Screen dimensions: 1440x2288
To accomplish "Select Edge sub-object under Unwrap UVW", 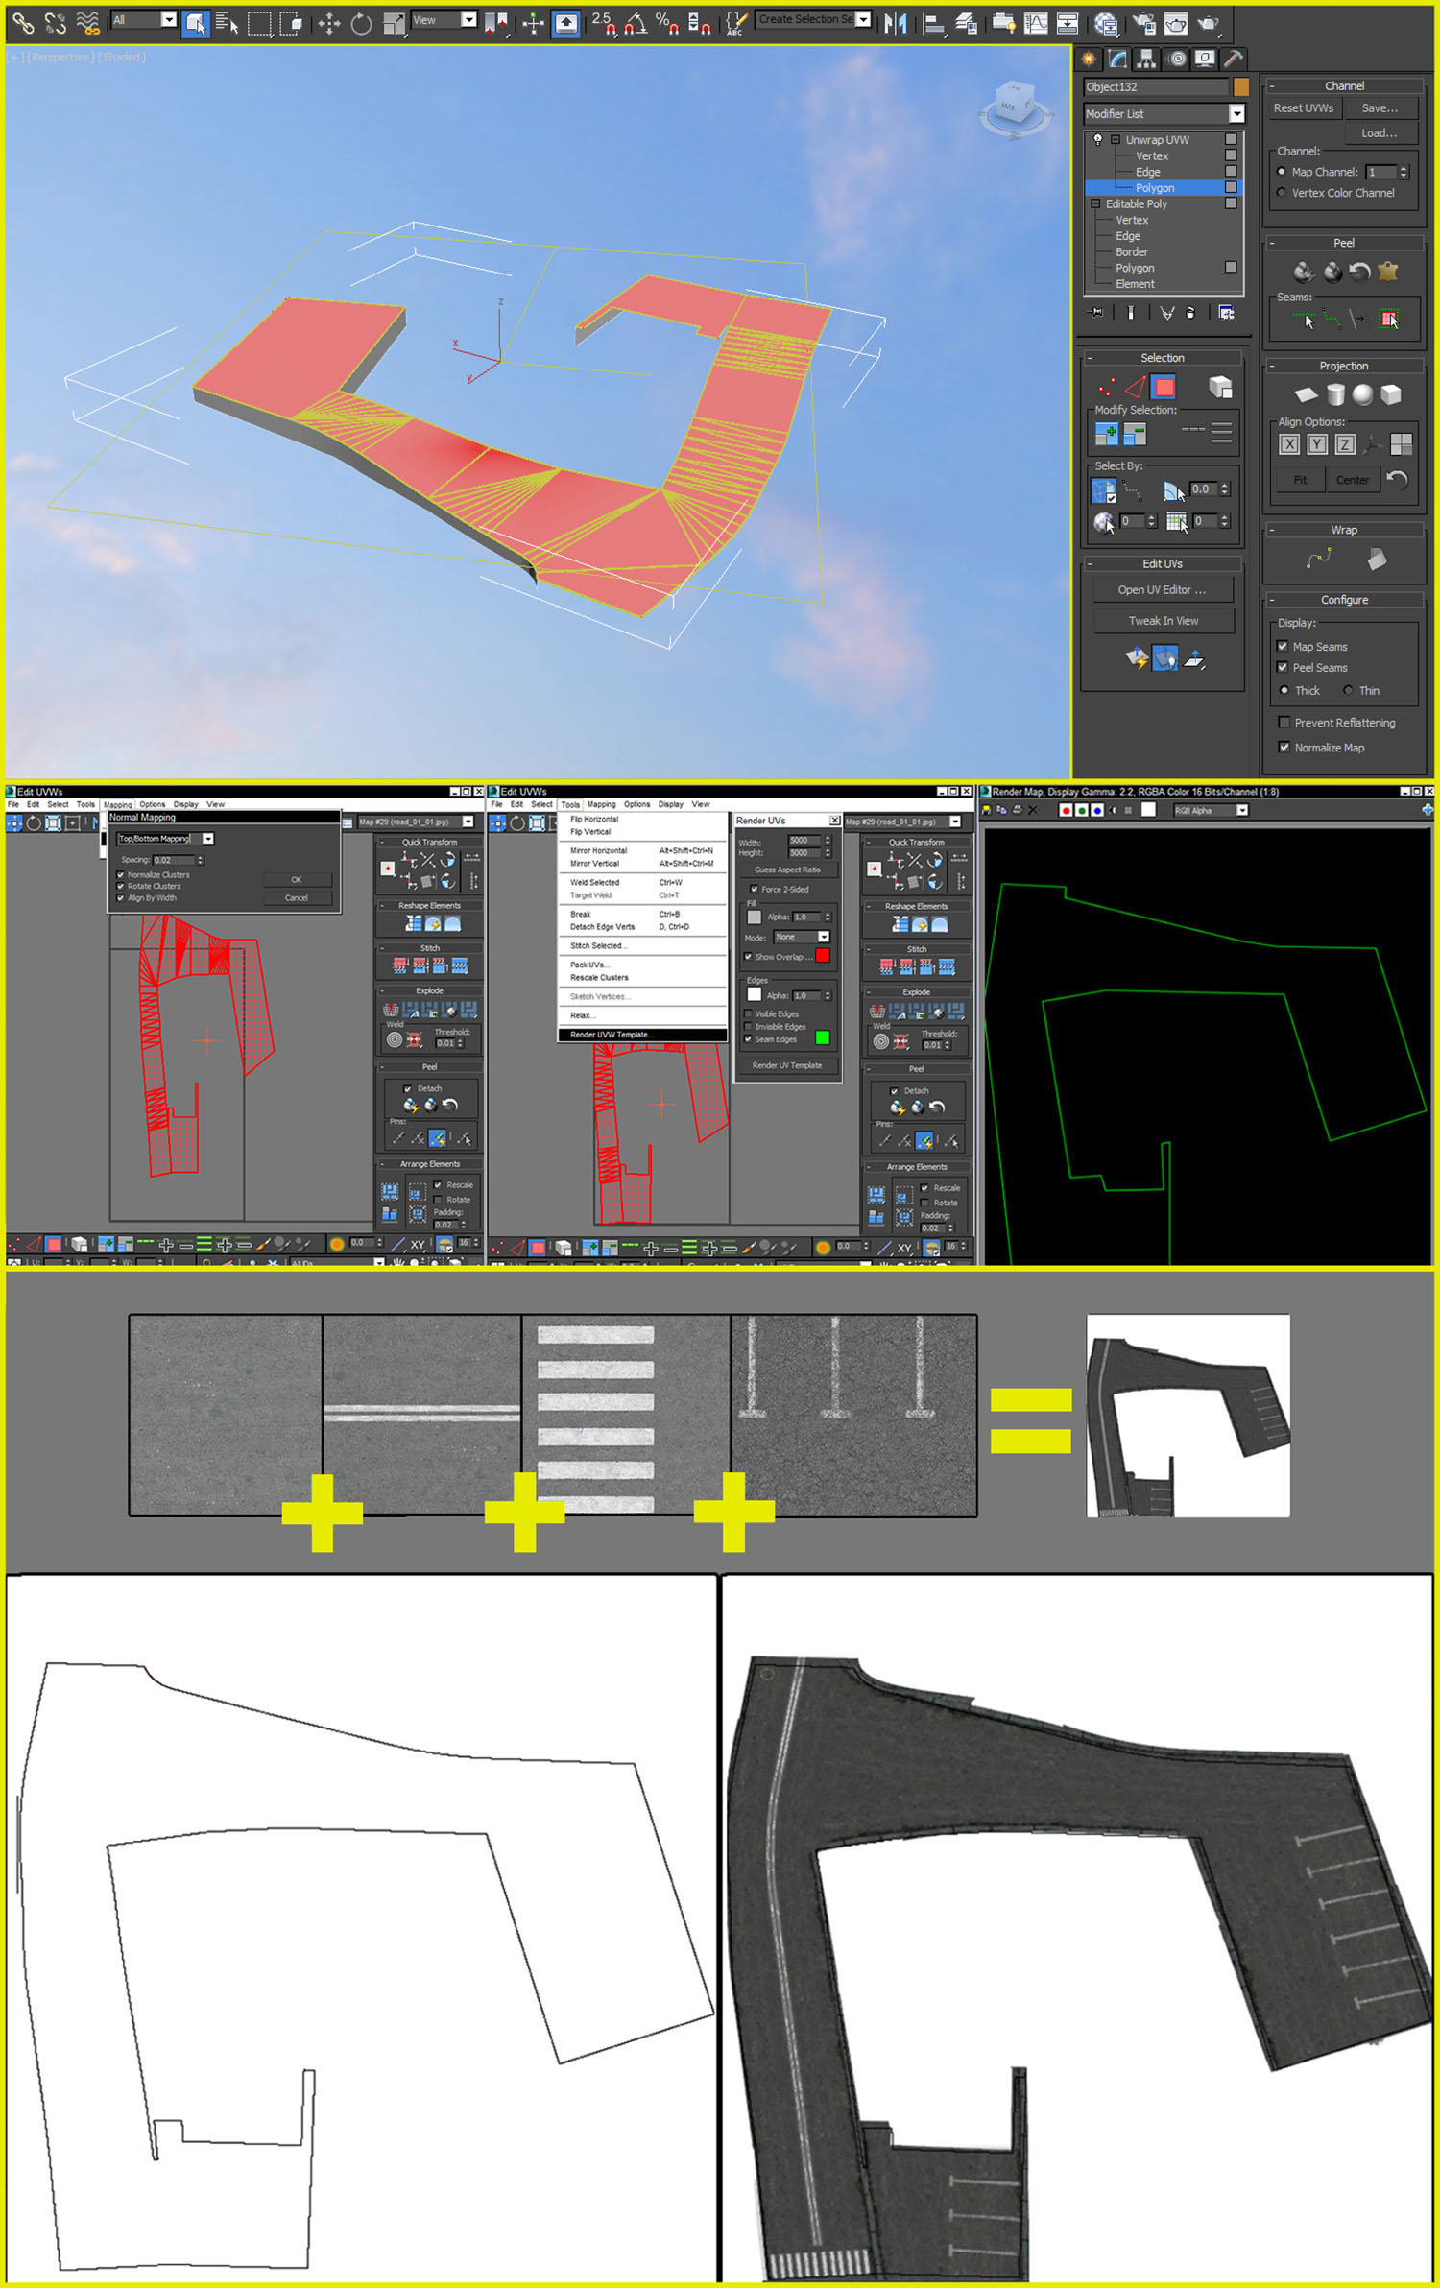I will click(1147, 172).
